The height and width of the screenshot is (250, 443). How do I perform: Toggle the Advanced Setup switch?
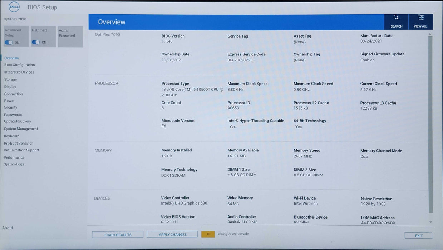(x=9, y=42)
